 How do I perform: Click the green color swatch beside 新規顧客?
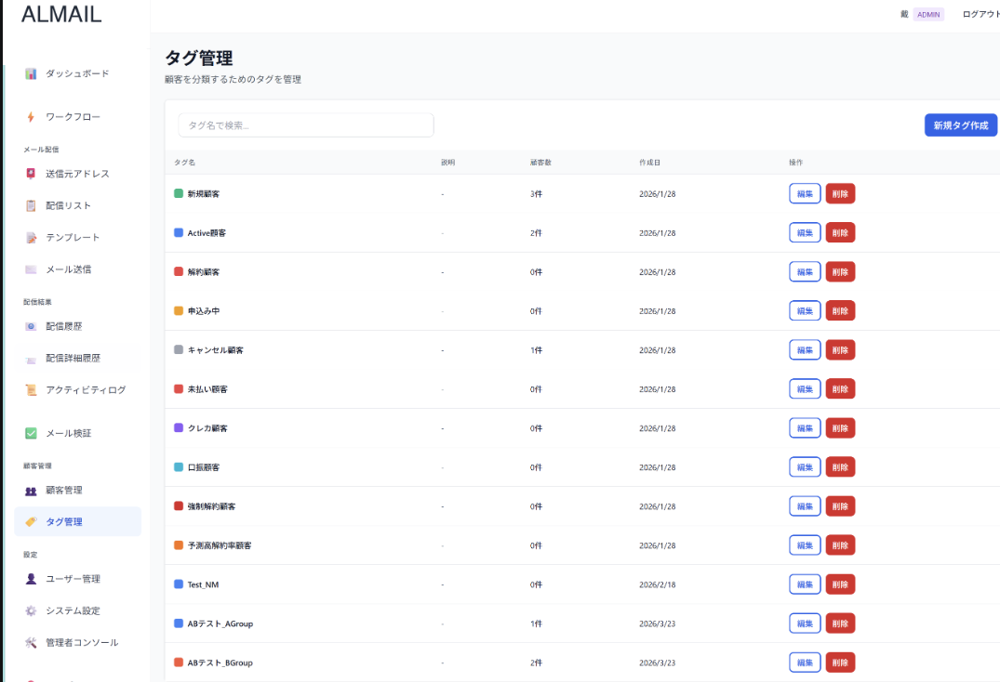tap(177, 193)
